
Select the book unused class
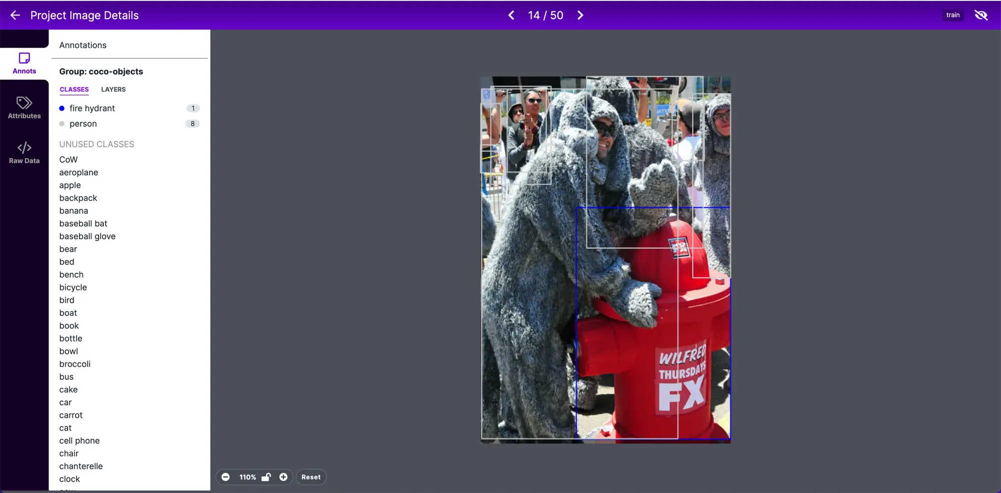click(69, 326)
